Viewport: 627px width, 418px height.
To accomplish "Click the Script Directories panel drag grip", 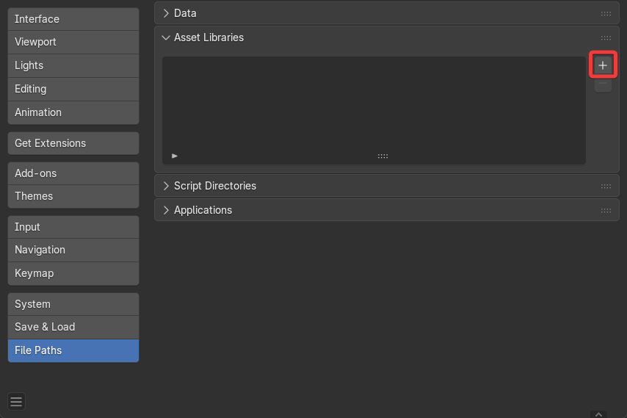I will click(606, 186).
